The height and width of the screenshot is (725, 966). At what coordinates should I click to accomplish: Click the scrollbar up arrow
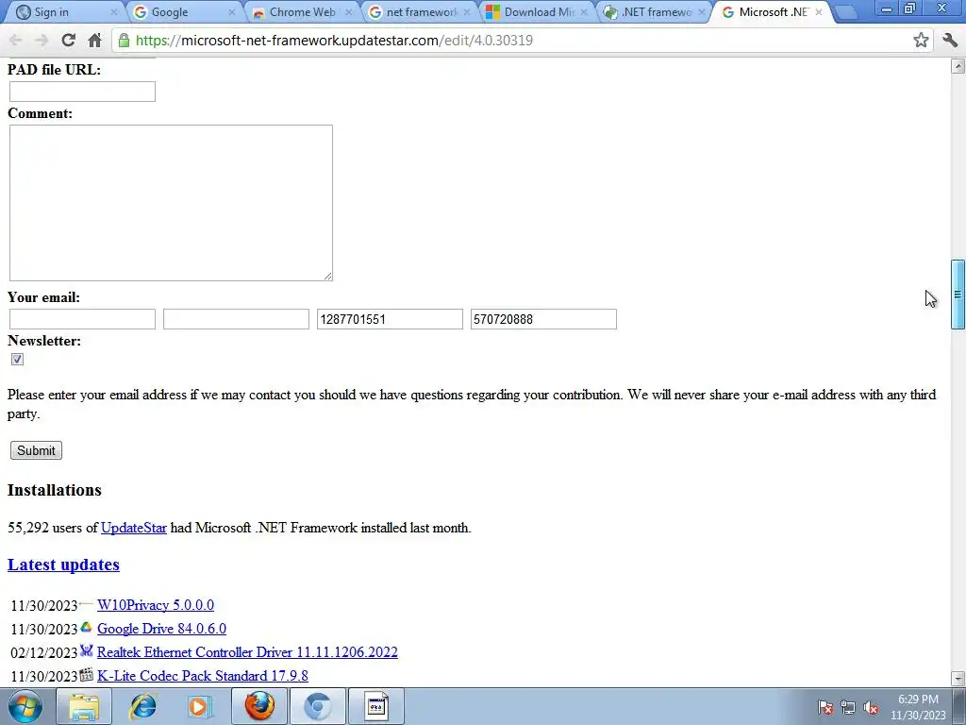coord(958,65)
